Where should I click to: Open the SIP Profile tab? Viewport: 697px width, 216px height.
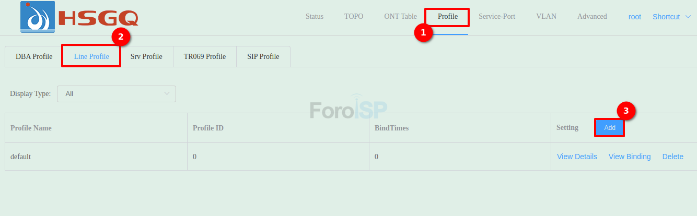263,56
